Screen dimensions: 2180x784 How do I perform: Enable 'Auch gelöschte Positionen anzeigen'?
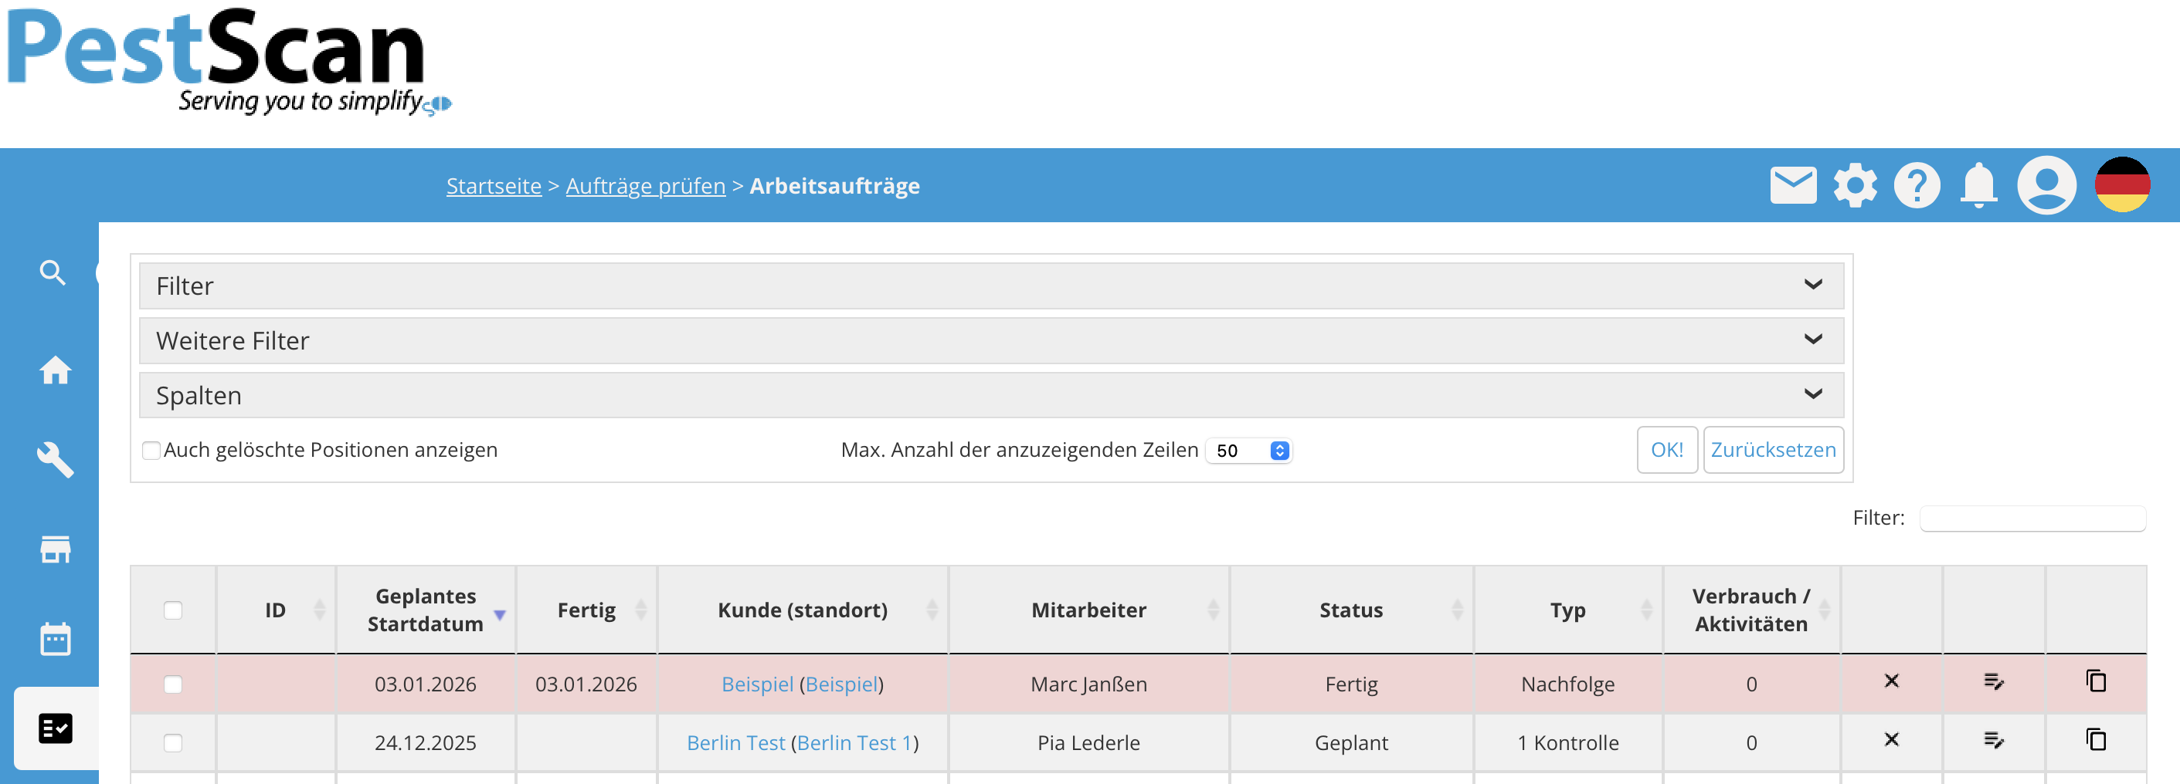151,451
